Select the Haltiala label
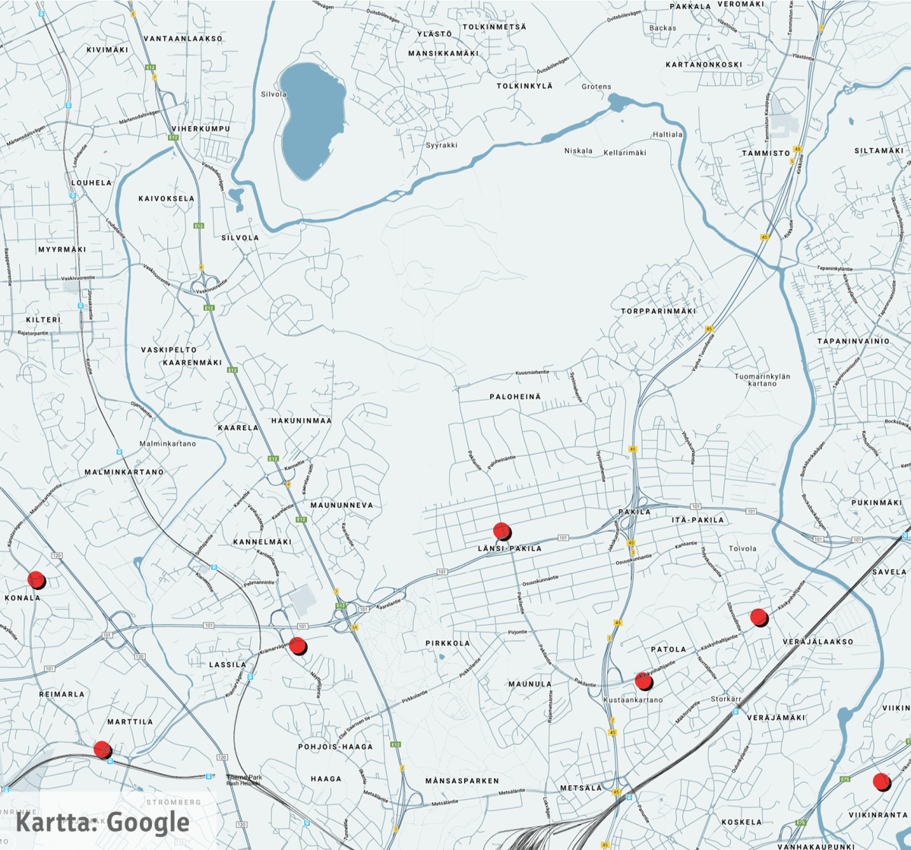911x850 pixels. click(668, 135)
